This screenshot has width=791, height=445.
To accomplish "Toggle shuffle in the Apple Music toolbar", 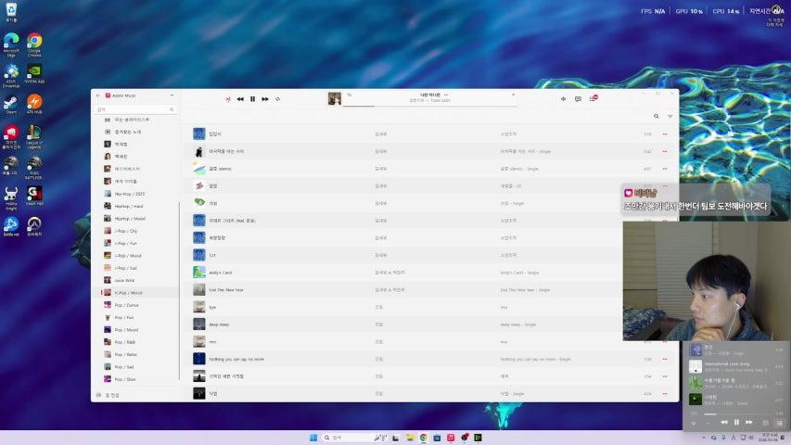I will (228, 98).
